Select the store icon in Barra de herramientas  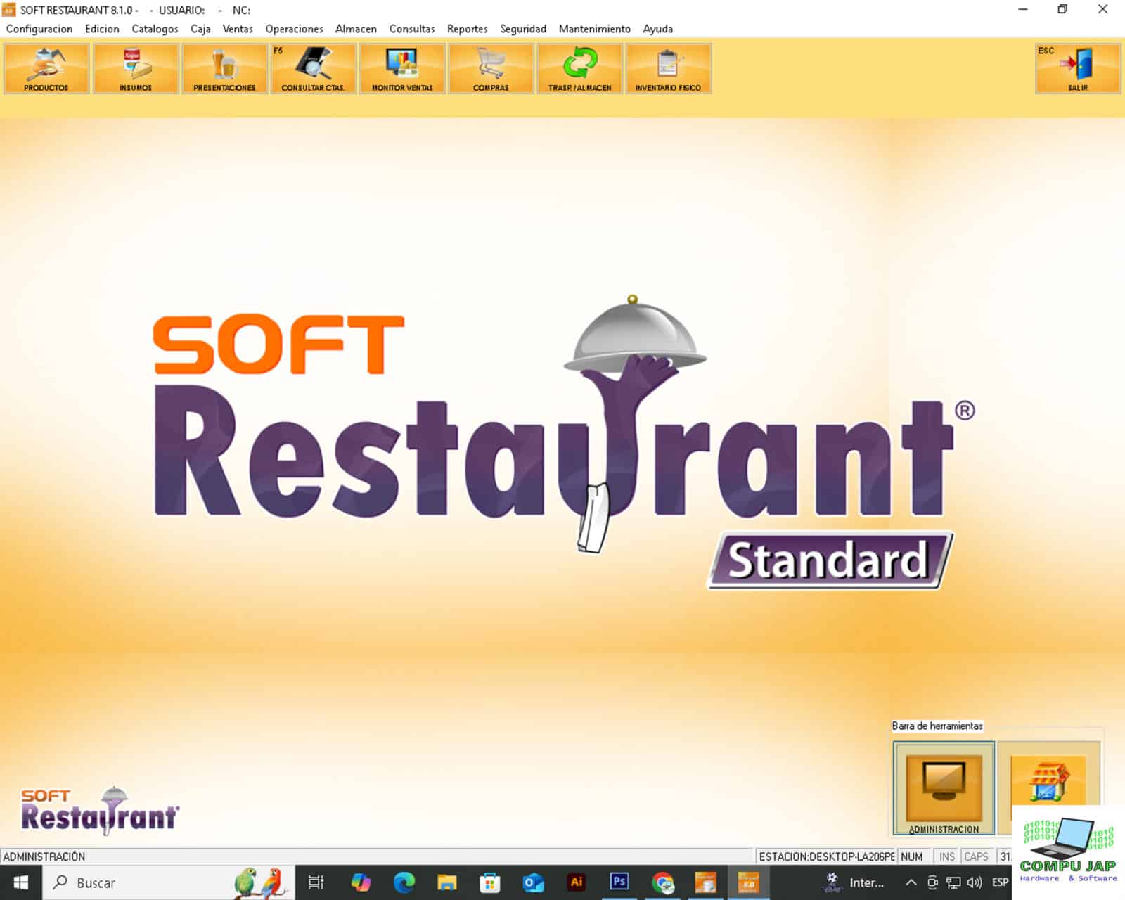point(1048,780)
